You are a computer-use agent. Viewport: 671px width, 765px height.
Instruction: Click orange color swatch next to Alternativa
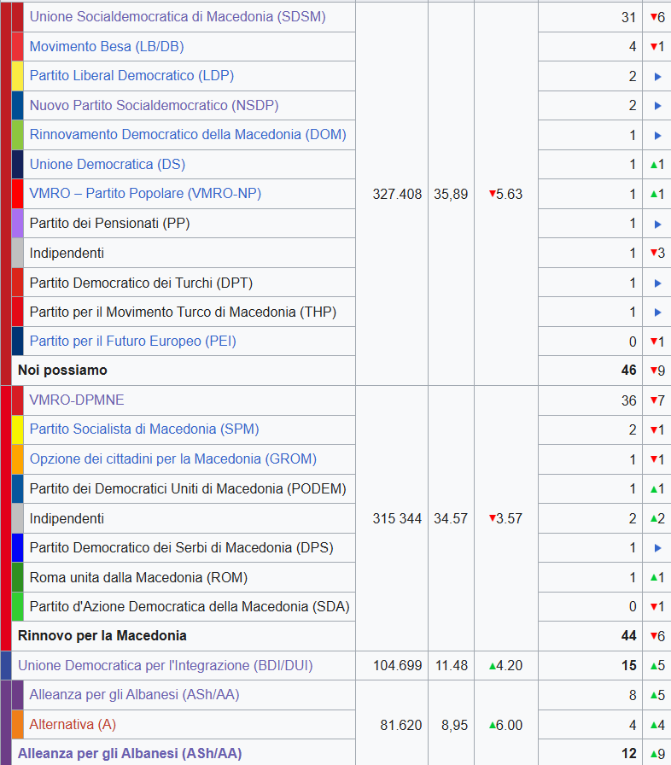(17, 724)
